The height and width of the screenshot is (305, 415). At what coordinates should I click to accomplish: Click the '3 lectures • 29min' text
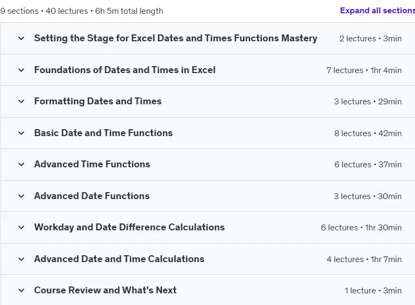368,102
